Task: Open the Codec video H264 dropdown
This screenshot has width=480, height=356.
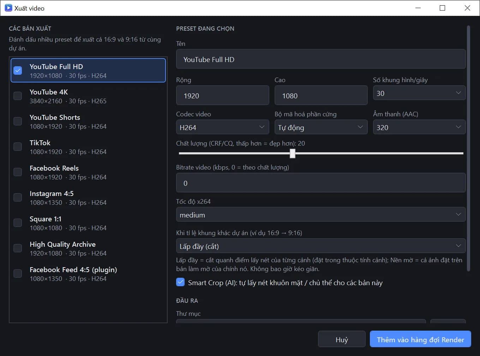Action: (222, 127)
